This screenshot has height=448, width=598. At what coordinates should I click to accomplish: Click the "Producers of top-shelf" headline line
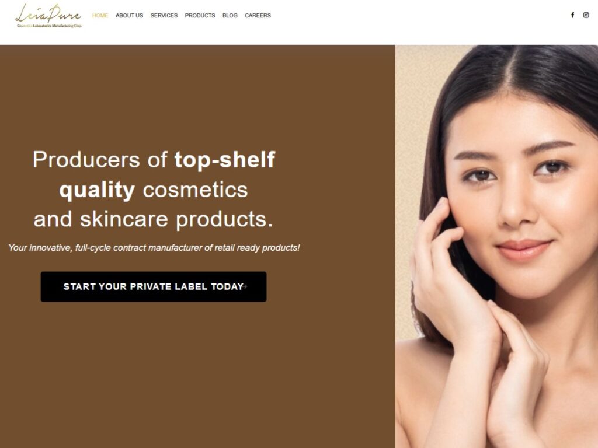click(x=154, y=160)
